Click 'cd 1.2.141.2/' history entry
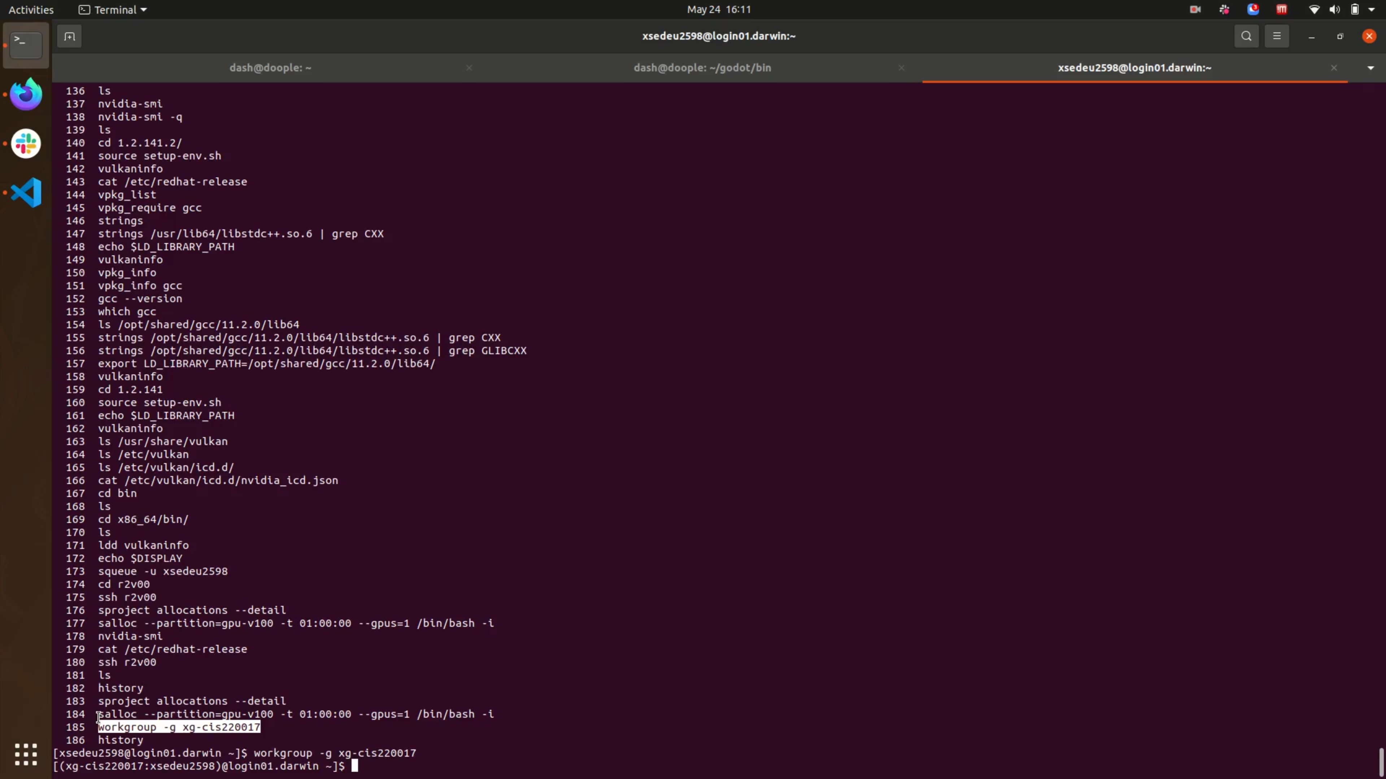 [140, 143]
